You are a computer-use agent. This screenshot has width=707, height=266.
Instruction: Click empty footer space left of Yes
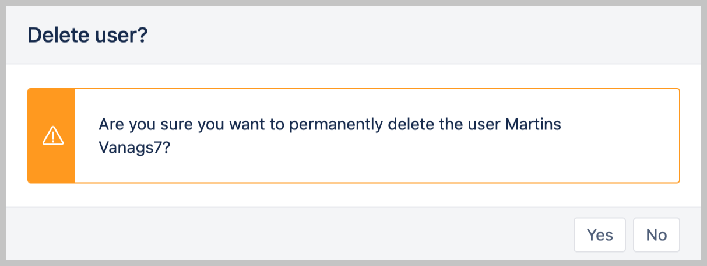point(291,235)
